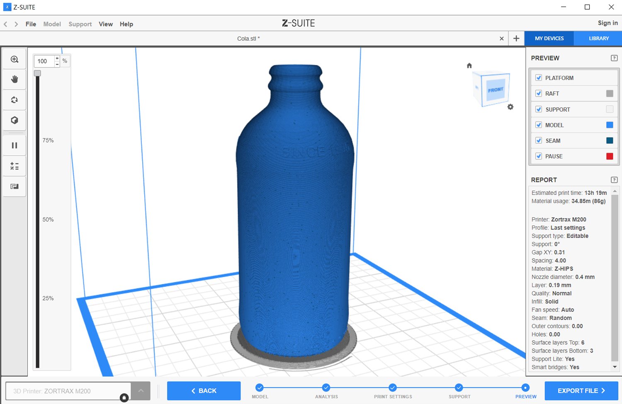Close the Cola.stl tab
Image resolution: width=622 pixels, height=404 pixels.
tap(502, 39)
